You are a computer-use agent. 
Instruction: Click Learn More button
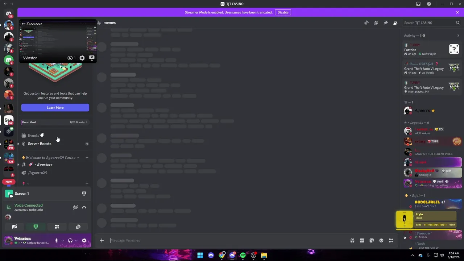55,108
